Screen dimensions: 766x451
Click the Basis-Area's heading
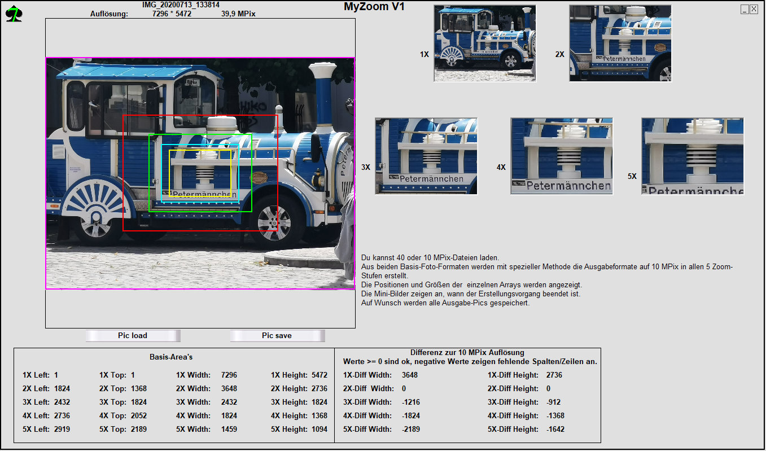[171, 357]
